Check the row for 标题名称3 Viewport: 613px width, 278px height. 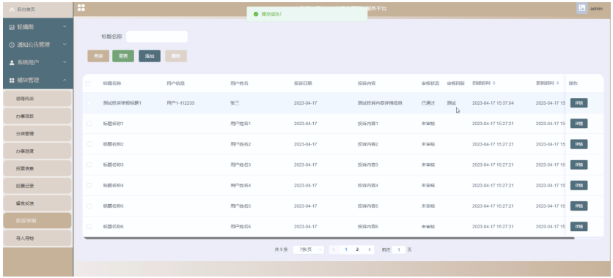(x=89, y=165)
